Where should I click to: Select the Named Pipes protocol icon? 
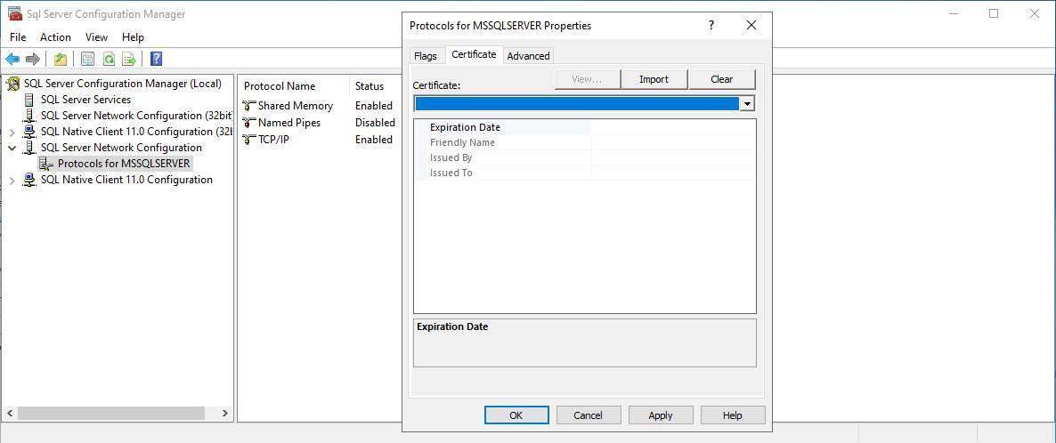pyautogui.click(x=249, y=123)
